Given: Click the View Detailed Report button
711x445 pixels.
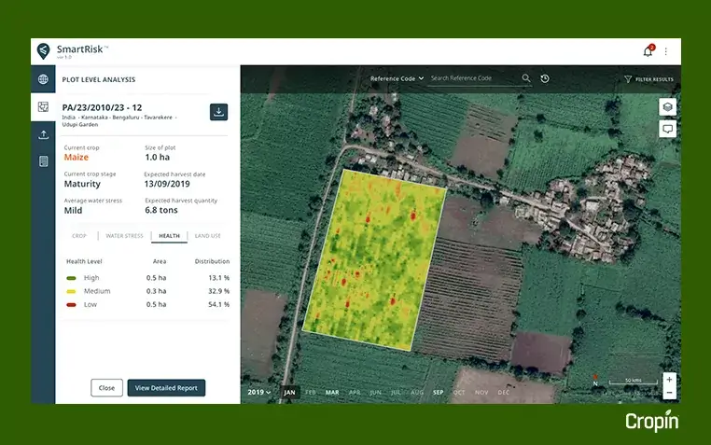Looking at the screenshot, I should [166, 388].
